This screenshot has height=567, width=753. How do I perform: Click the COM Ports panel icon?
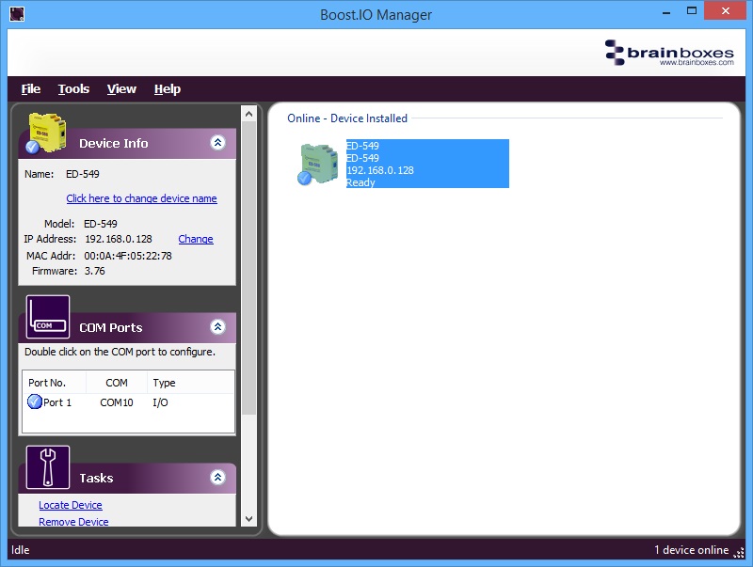47,317
